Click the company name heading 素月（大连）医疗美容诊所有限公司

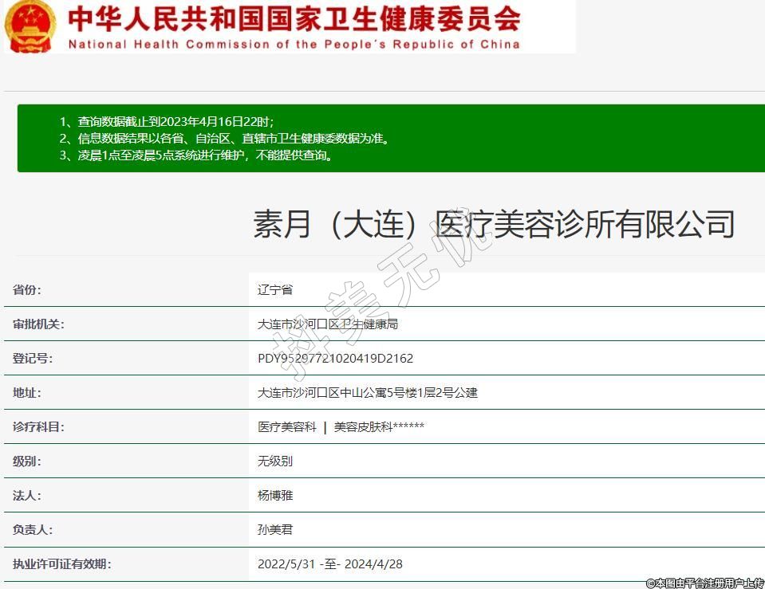pyautogui.click(x=494, y=224)
